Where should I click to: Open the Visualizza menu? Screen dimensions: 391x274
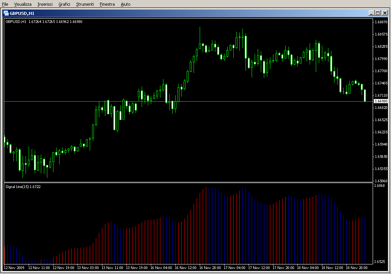(x=23, y=4)
